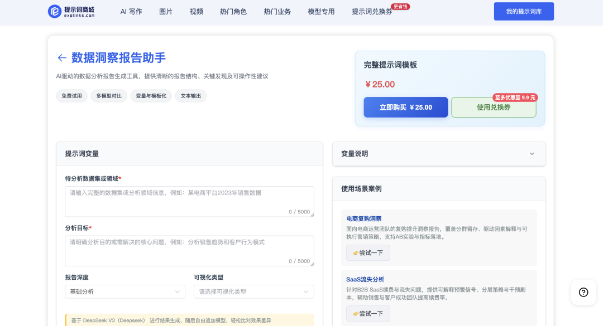This screenshot has width=603, height=326.
Task: Open the 可视化类型 dropdown
Action: click(x=253, y=291)
